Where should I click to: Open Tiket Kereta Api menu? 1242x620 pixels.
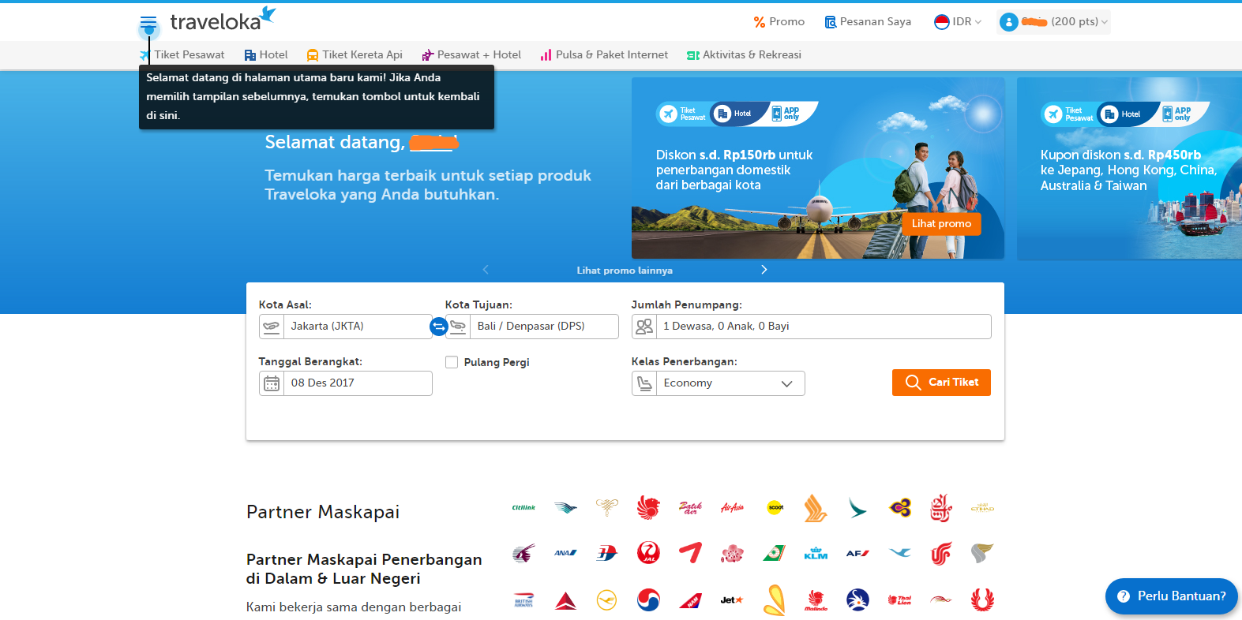pyautogui.click(x=355, y=55)
